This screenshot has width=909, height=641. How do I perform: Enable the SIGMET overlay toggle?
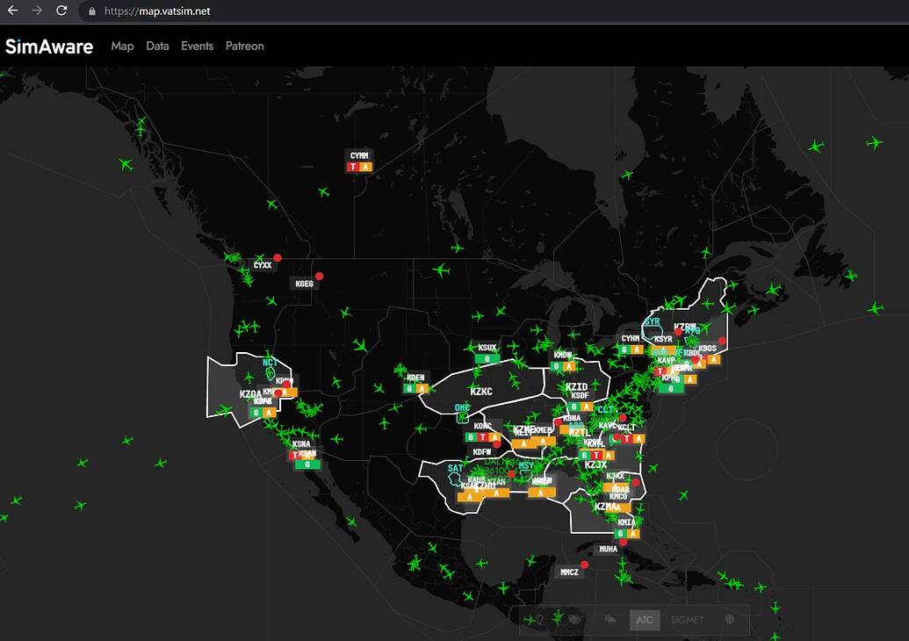tap(688, 619)
